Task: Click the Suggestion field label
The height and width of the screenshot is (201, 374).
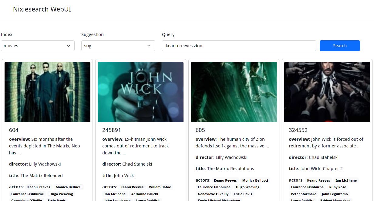Action: (x=93, y=35)
